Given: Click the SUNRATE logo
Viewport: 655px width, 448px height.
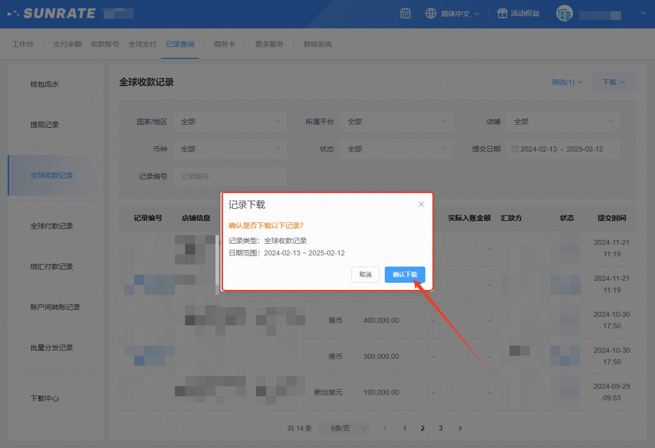Looking at the screenshot, I should 52,14.
